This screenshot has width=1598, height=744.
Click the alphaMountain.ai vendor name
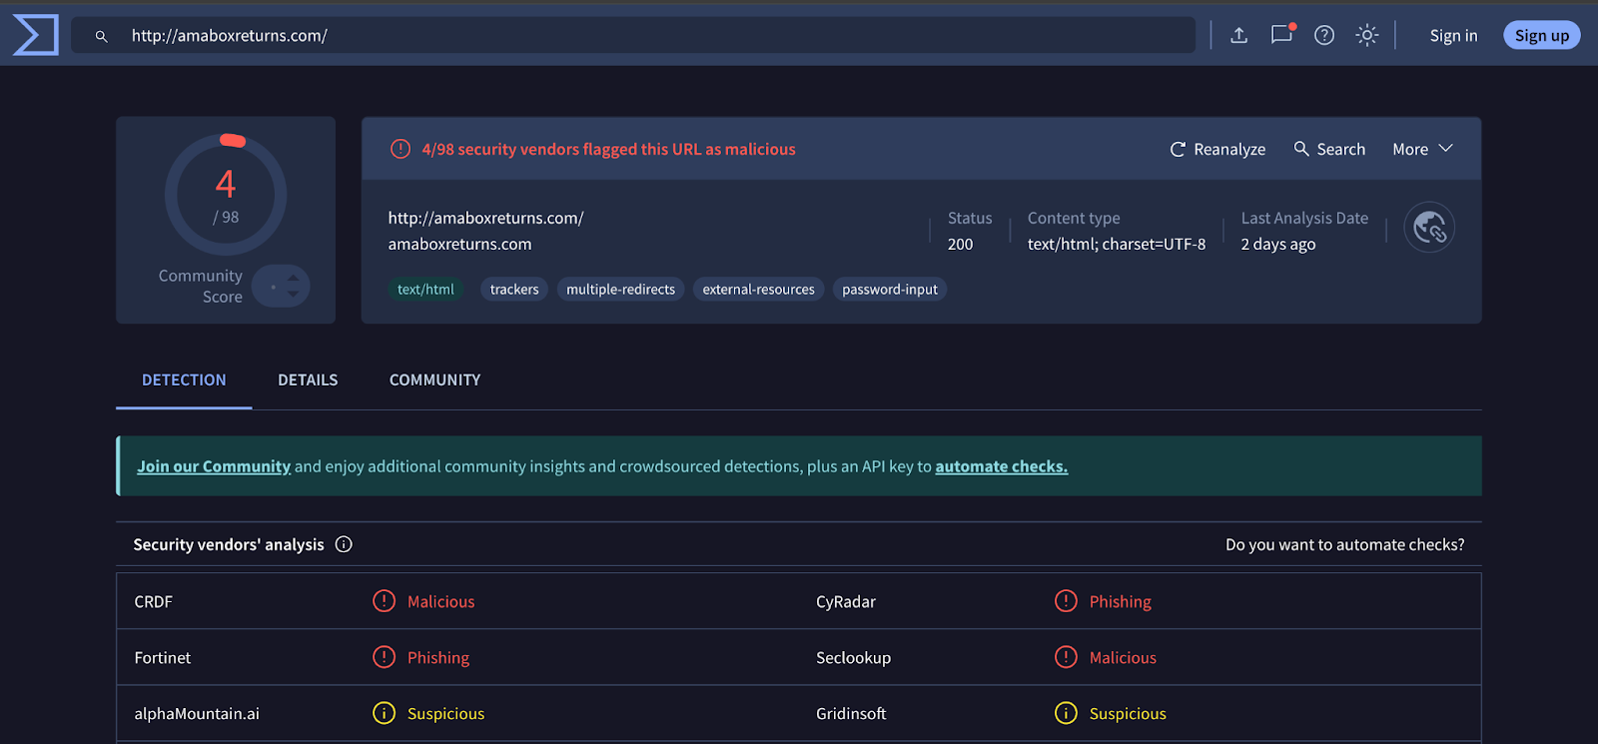[x=197, y=713]
